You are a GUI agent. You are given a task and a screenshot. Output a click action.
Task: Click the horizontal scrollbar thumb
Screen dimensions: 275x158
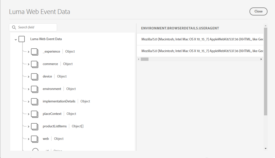coord(144,59)
